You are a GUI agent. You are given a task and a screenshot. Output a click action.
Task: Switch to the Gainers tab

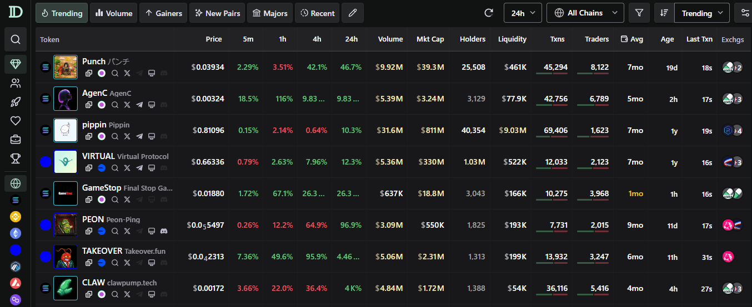pos(163,13)
